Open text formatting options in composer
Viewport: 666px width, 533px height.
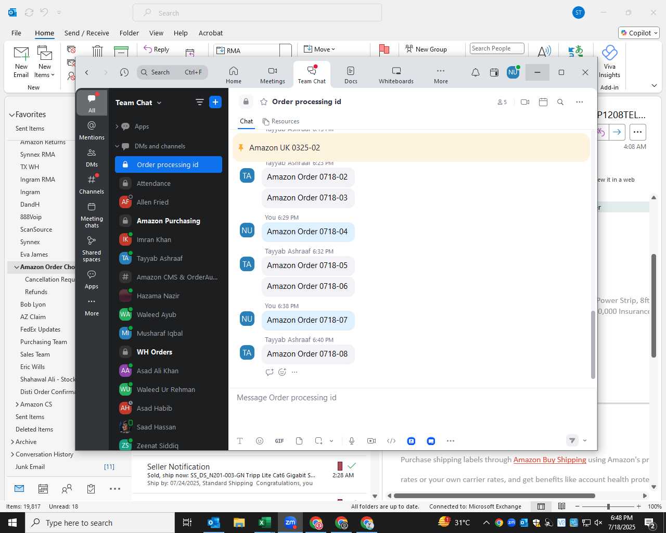point(240,441)
